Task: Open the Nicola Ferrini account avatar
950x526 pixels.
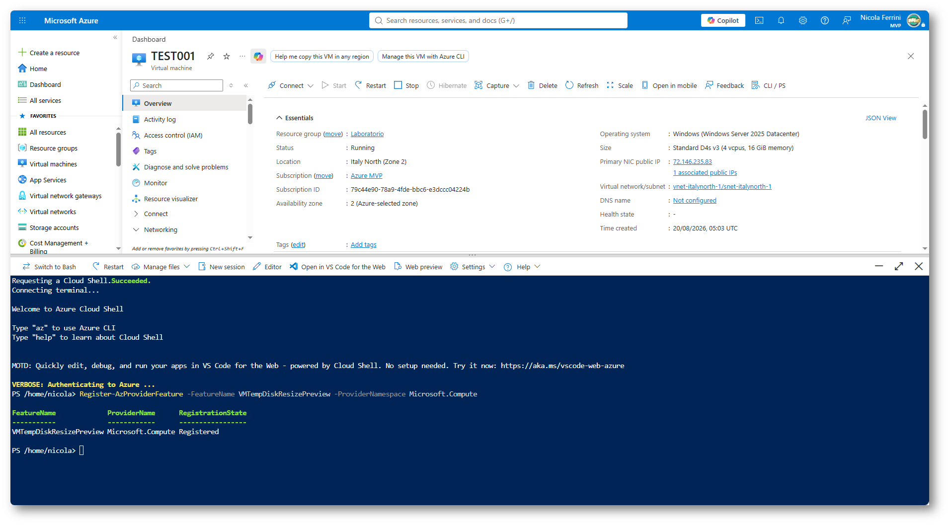Action: point(914,20)
